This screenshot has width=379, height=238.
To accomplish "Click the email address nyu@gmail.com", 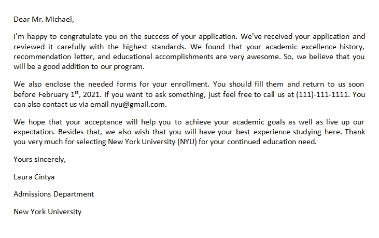I will pyautogui.click(x=138, y=104).
